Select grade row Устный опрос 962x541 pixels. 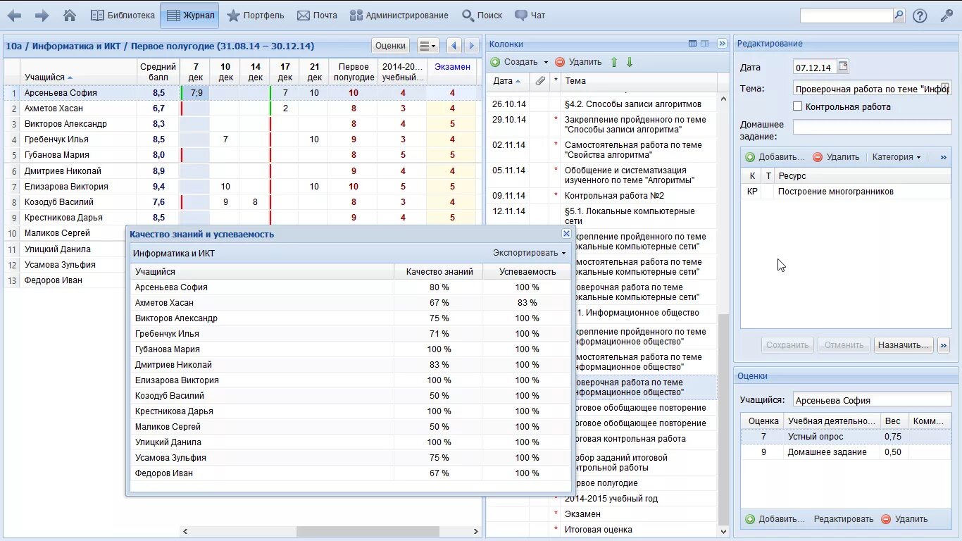(846, 437)
